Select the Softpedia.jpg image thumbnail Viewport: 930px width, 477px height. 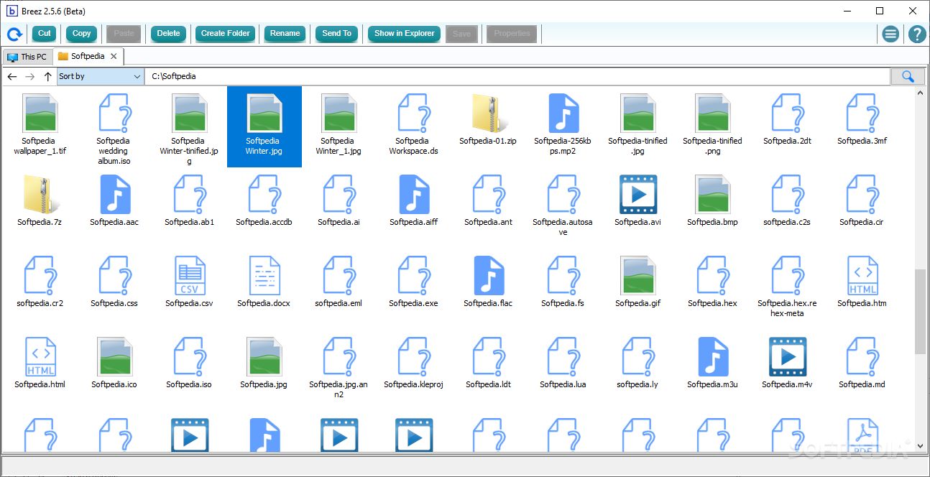click(264, 357)
